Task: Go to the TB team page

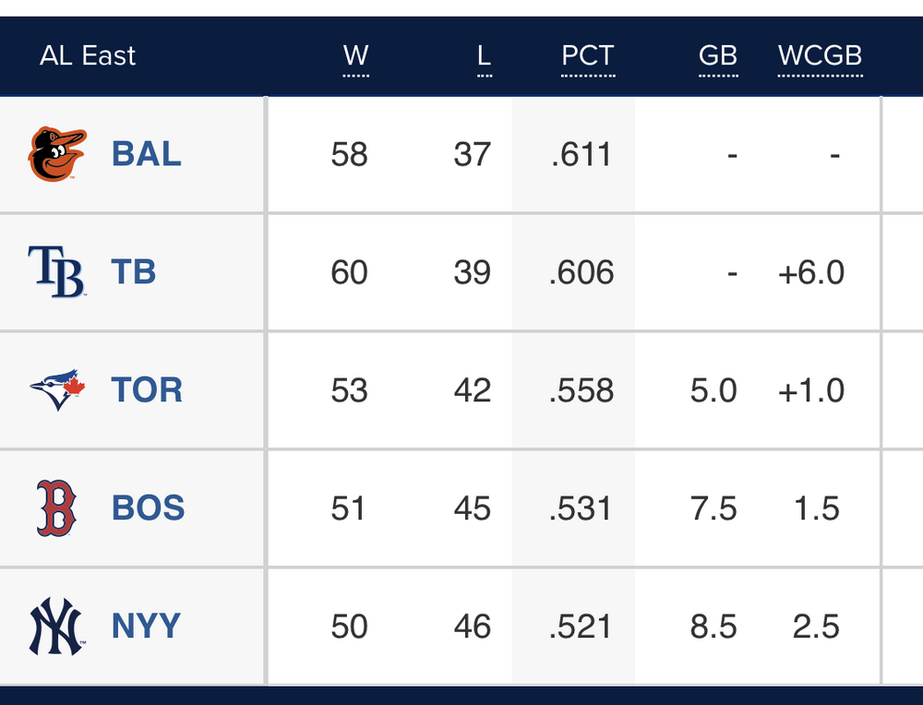Action: (x=134, y=272)
